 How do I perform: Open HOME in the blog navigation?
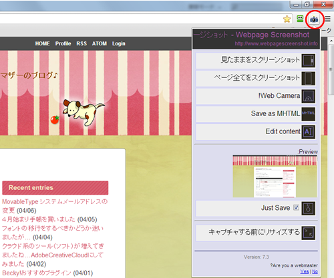click(42, 43)
